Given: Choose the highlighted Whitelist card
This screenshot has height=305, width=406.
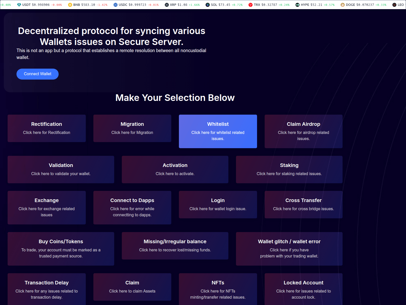Looking at the screenshot, I should [218, 131].
